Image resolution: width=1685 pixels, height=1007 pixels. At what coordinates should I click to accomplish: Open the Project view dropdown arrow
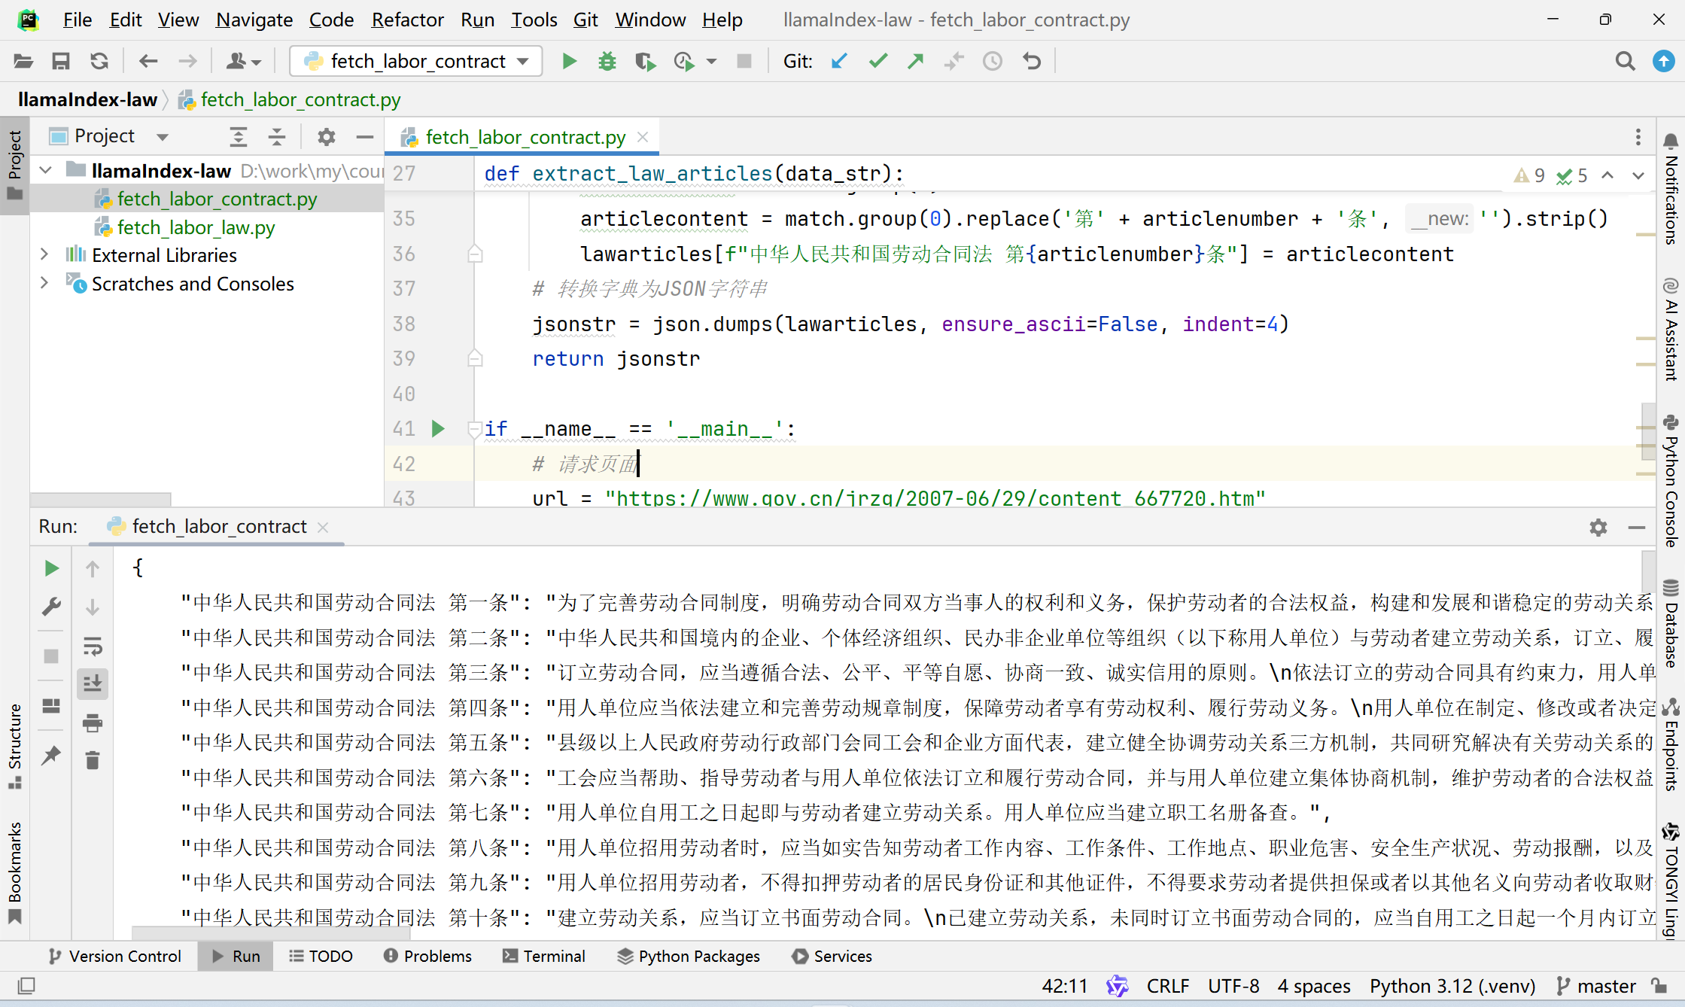click(163, 137)
